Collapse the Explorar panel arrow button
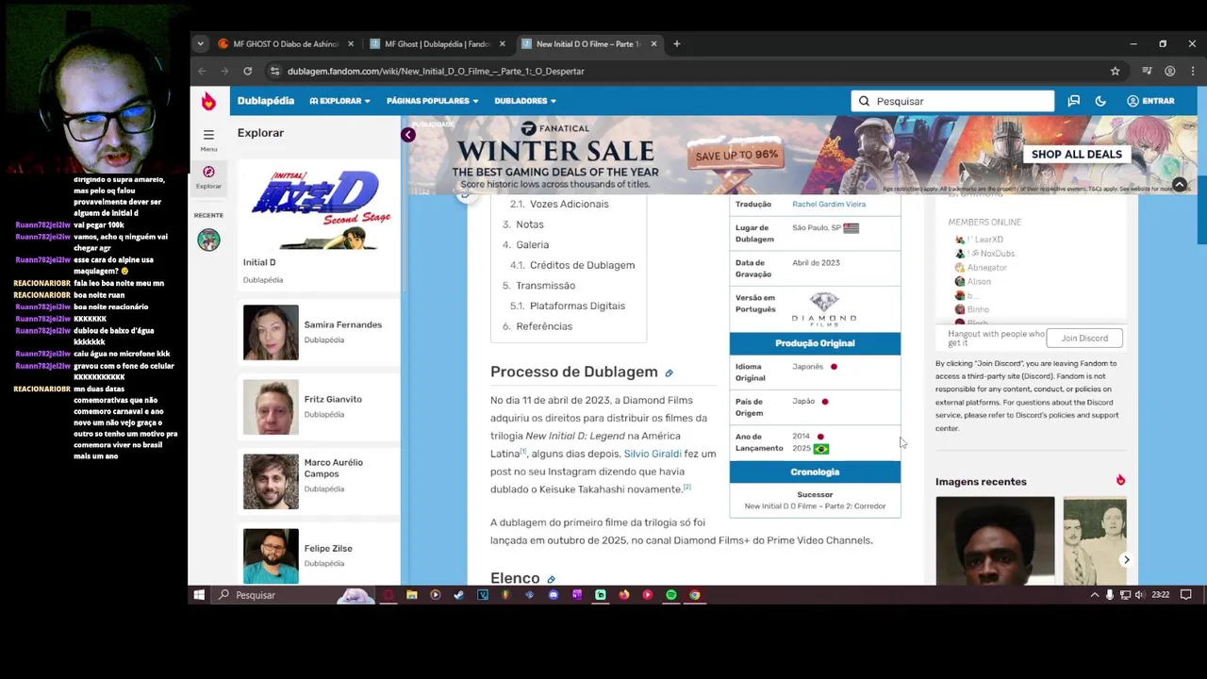The height and width of the screenshot is (679, 1207). pos(407,135)
